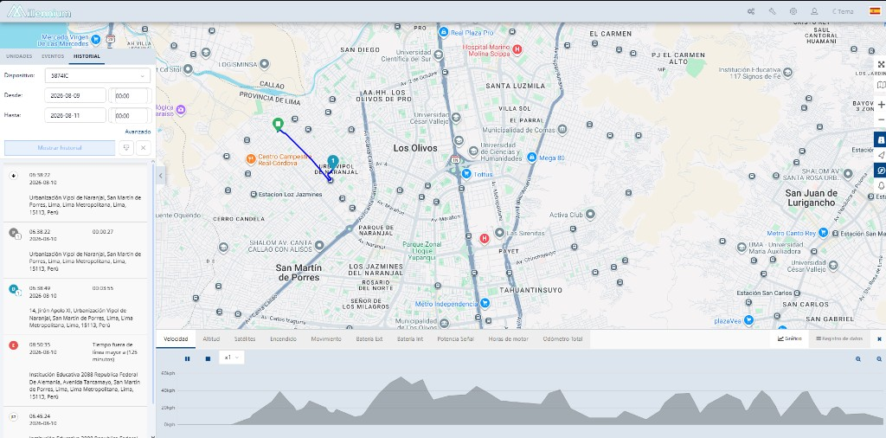886x438 pixels.
Task: Select the route event icon at 06:45:24
Action: 14,416
